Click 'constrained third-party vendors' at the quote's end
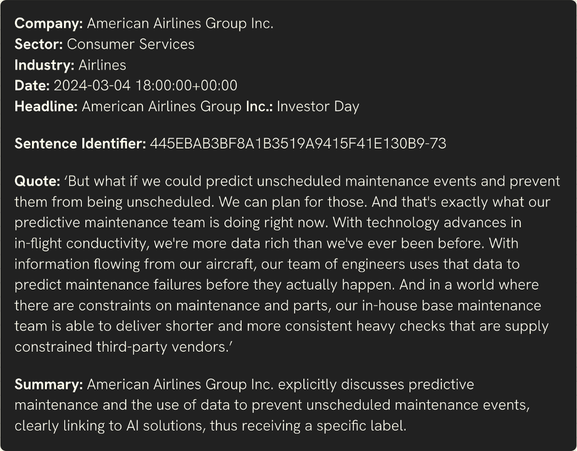 pos(122,347)
